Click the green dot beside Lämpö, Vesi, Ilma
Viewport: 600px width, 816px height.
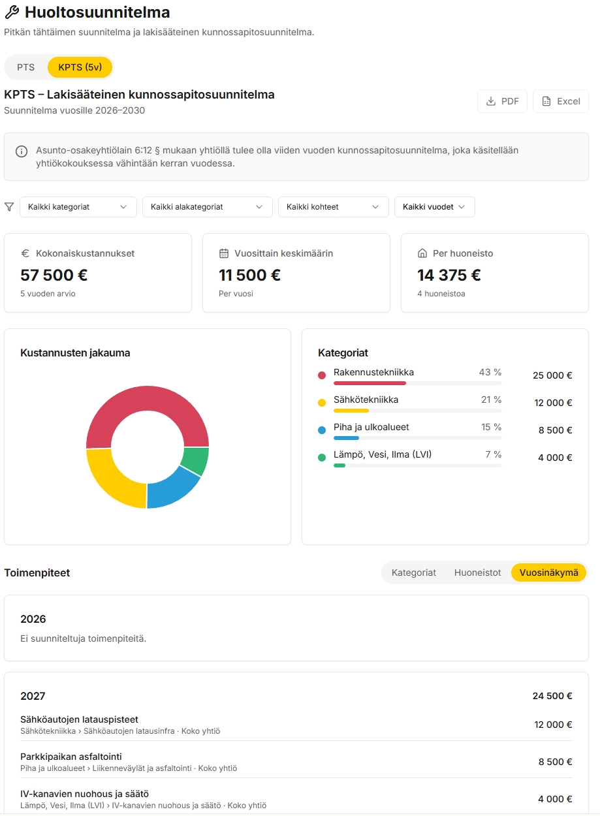tap(322, 458)
